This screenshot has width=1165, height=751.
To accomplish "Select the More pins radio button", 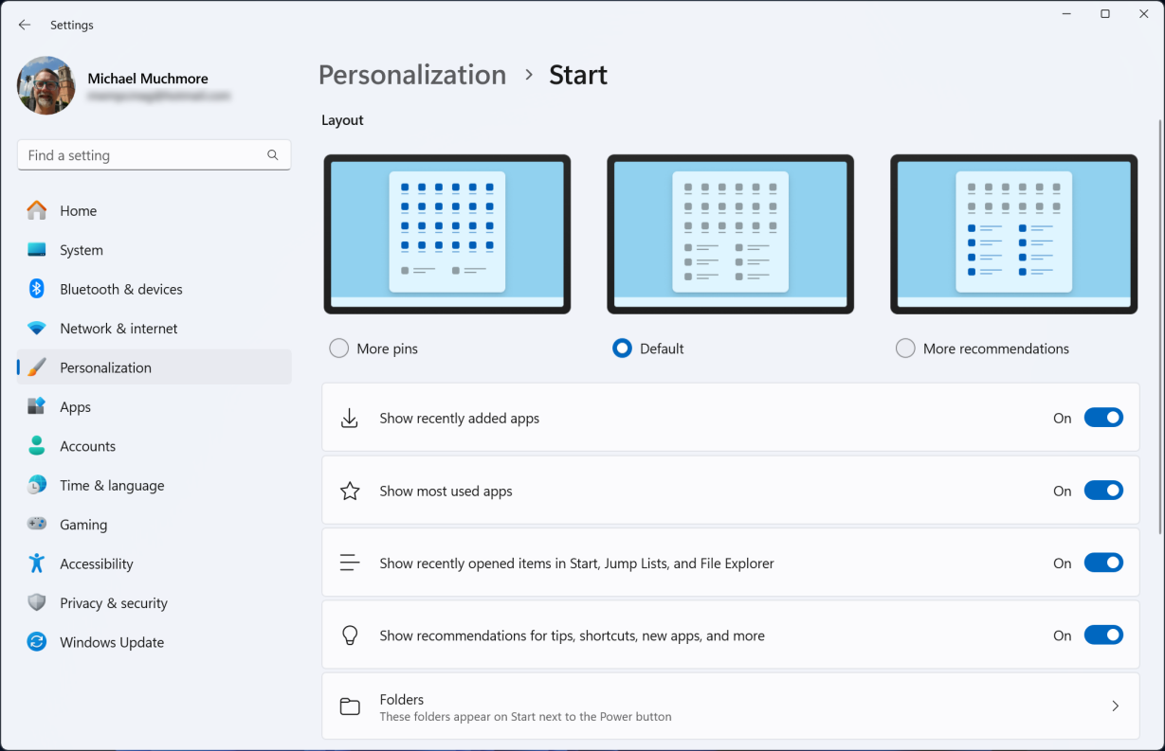I will [x=339, y=349].
